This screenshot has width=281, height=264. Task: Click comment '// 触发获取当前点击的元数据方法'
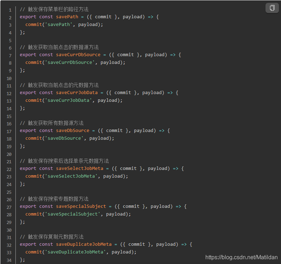coord(59,85)
